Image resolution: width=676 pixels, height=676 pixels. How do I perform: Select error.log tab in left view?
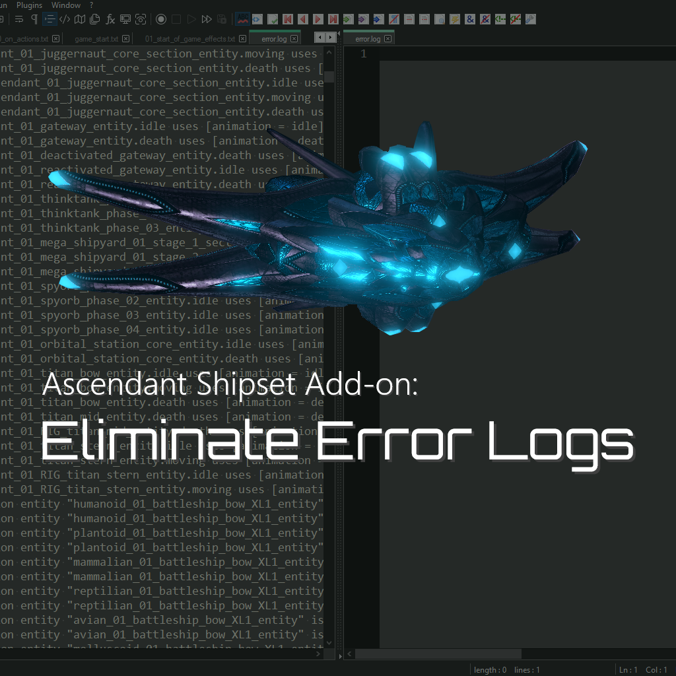[274, 39]
